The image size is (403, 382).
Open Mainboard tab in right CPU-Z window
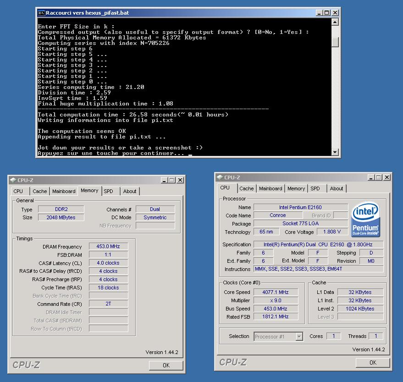click(271, 188)
